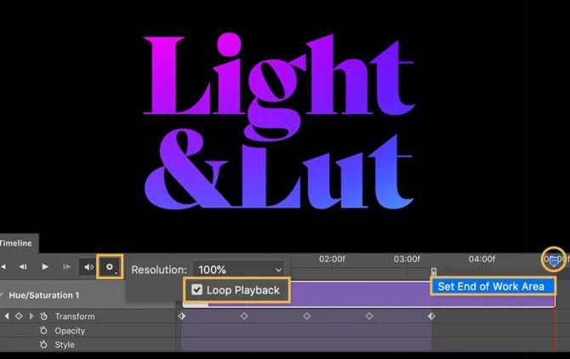570x359 pixels.
Task: Click the blue playhead marker on the ruler
Action: click(554, 260)
